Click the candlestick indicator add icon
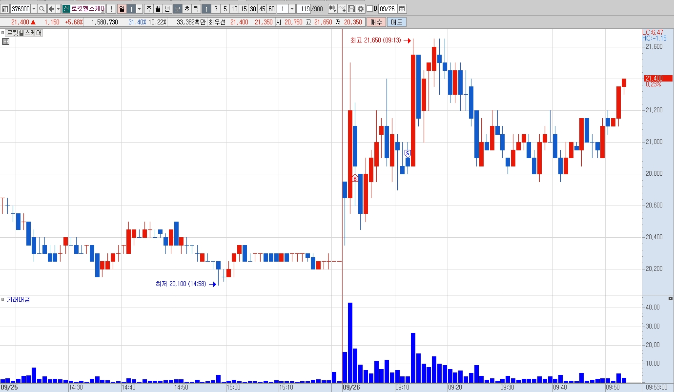674x392 pixels. pyautogui.click(x=333, y=9)
